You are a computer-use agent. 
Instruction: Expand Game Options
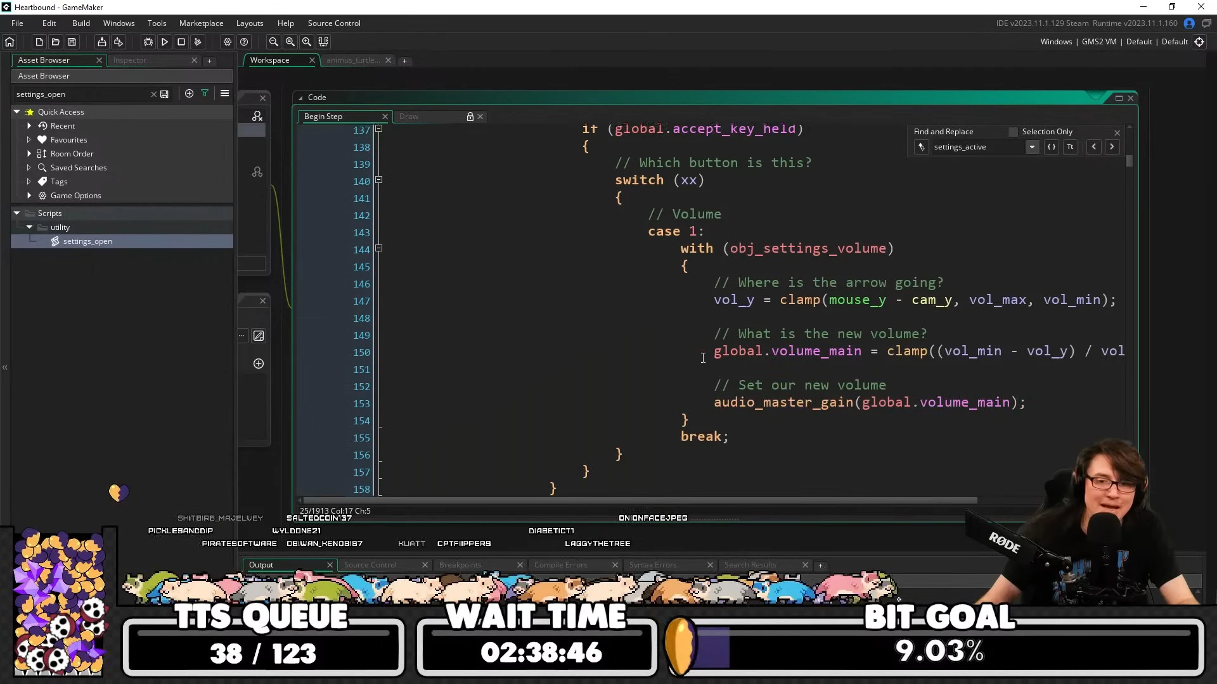click(29, 196)
